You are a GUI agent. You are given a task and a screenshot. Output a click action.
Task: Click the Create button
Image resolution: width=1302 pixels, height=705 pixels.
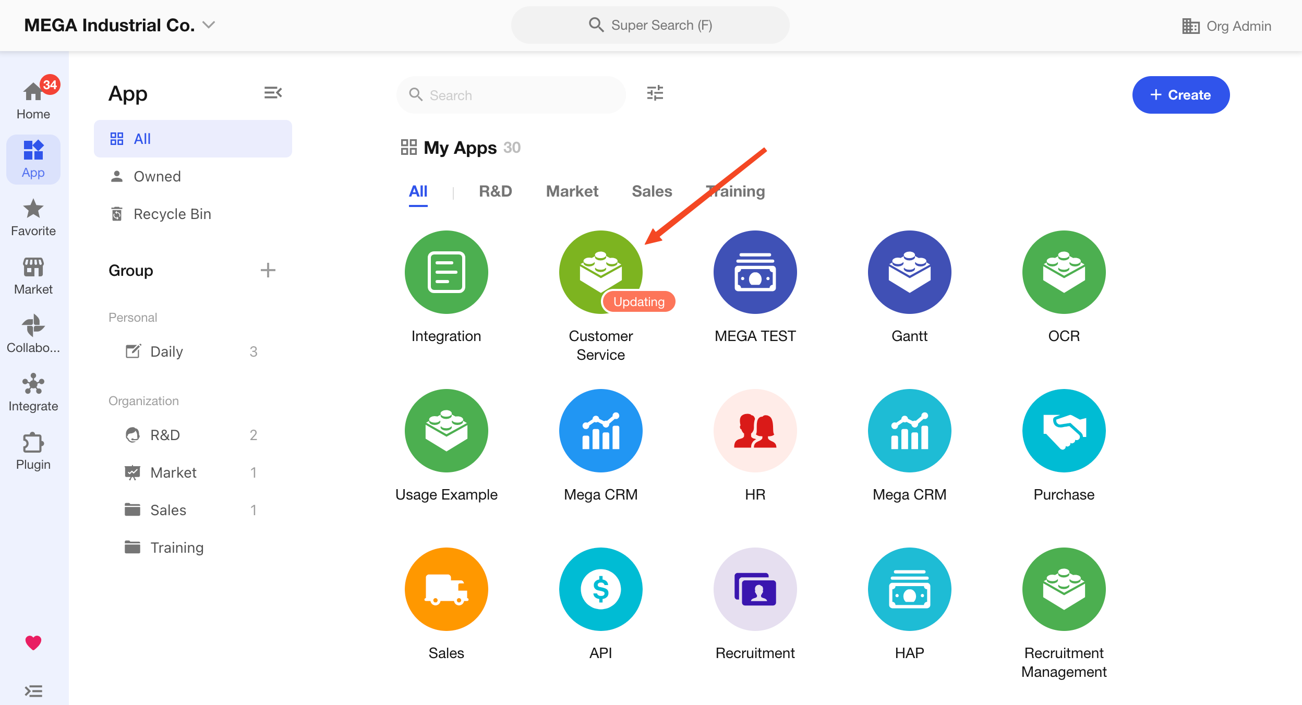pos(1180,95)
